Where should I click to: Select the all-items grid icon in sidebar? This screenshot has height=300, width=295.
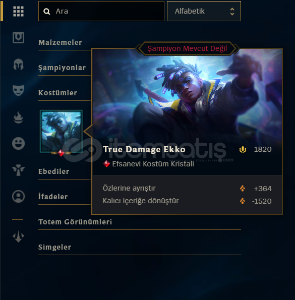pos(18,11)
